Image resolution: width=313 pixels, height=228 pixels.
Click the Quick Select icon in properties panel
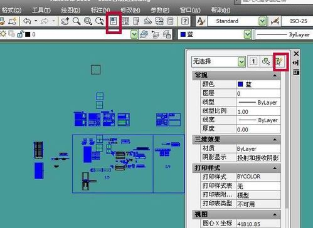coord(279,61)
